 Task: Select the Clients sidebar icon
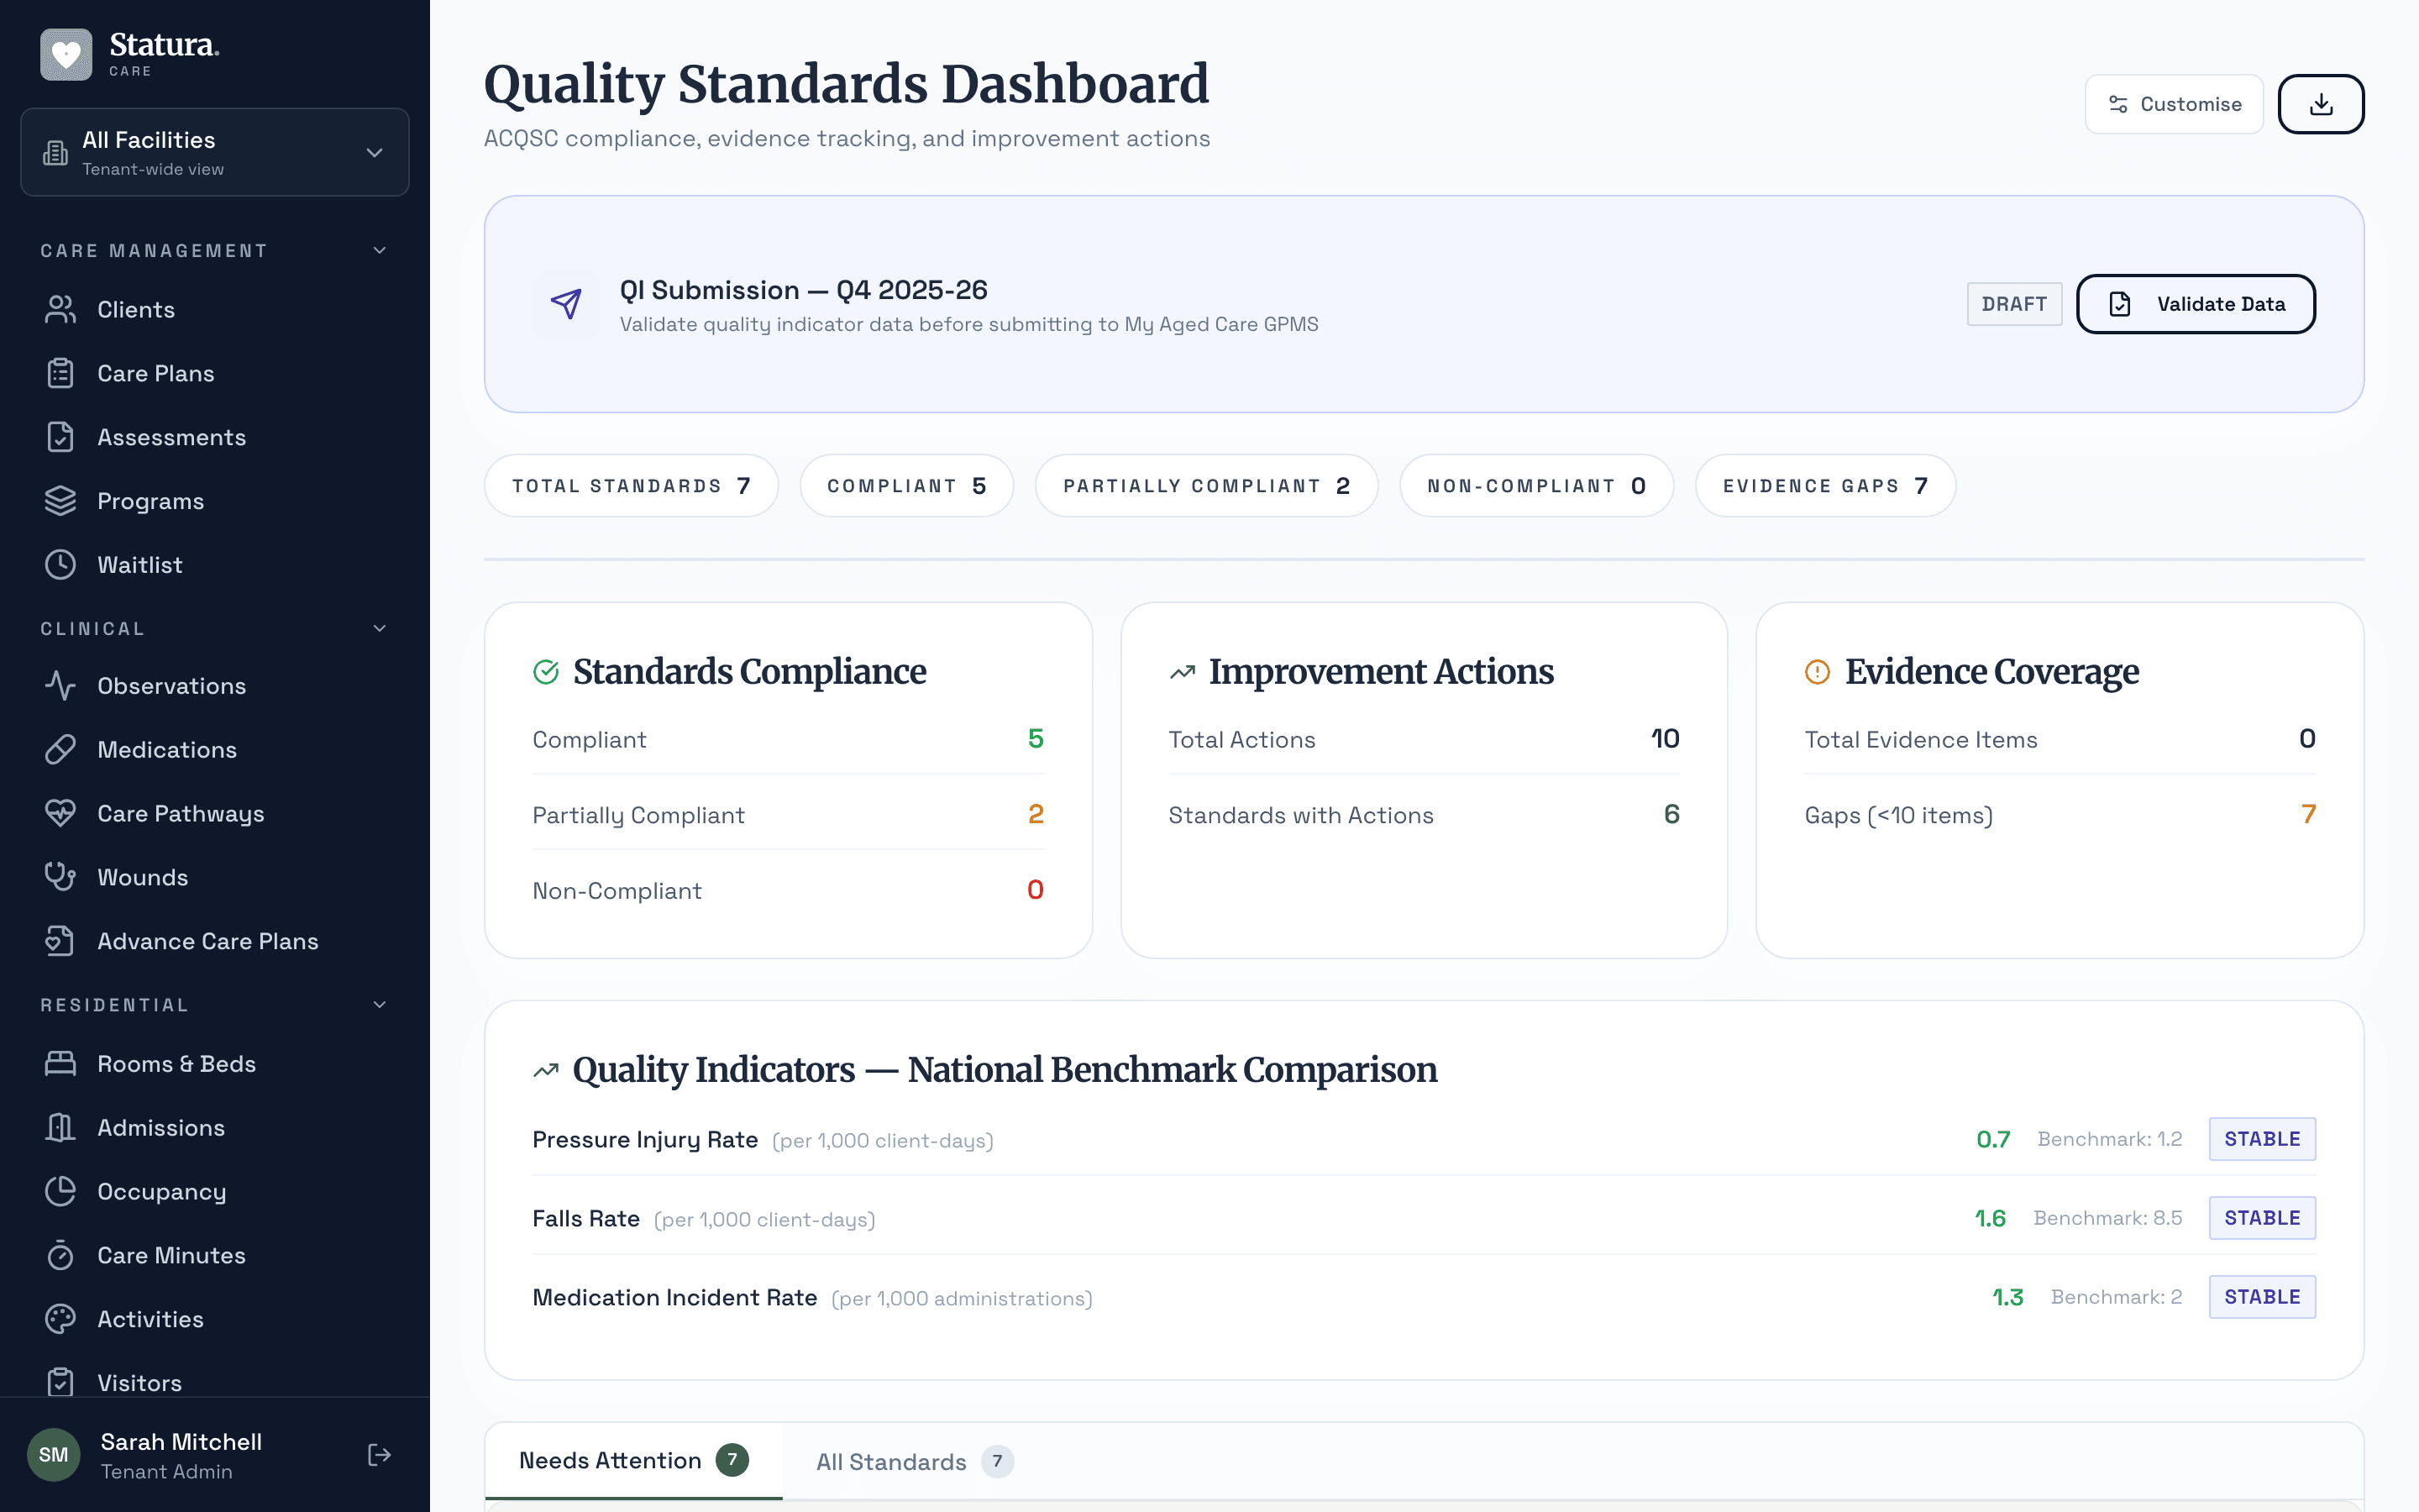(60, 309)
